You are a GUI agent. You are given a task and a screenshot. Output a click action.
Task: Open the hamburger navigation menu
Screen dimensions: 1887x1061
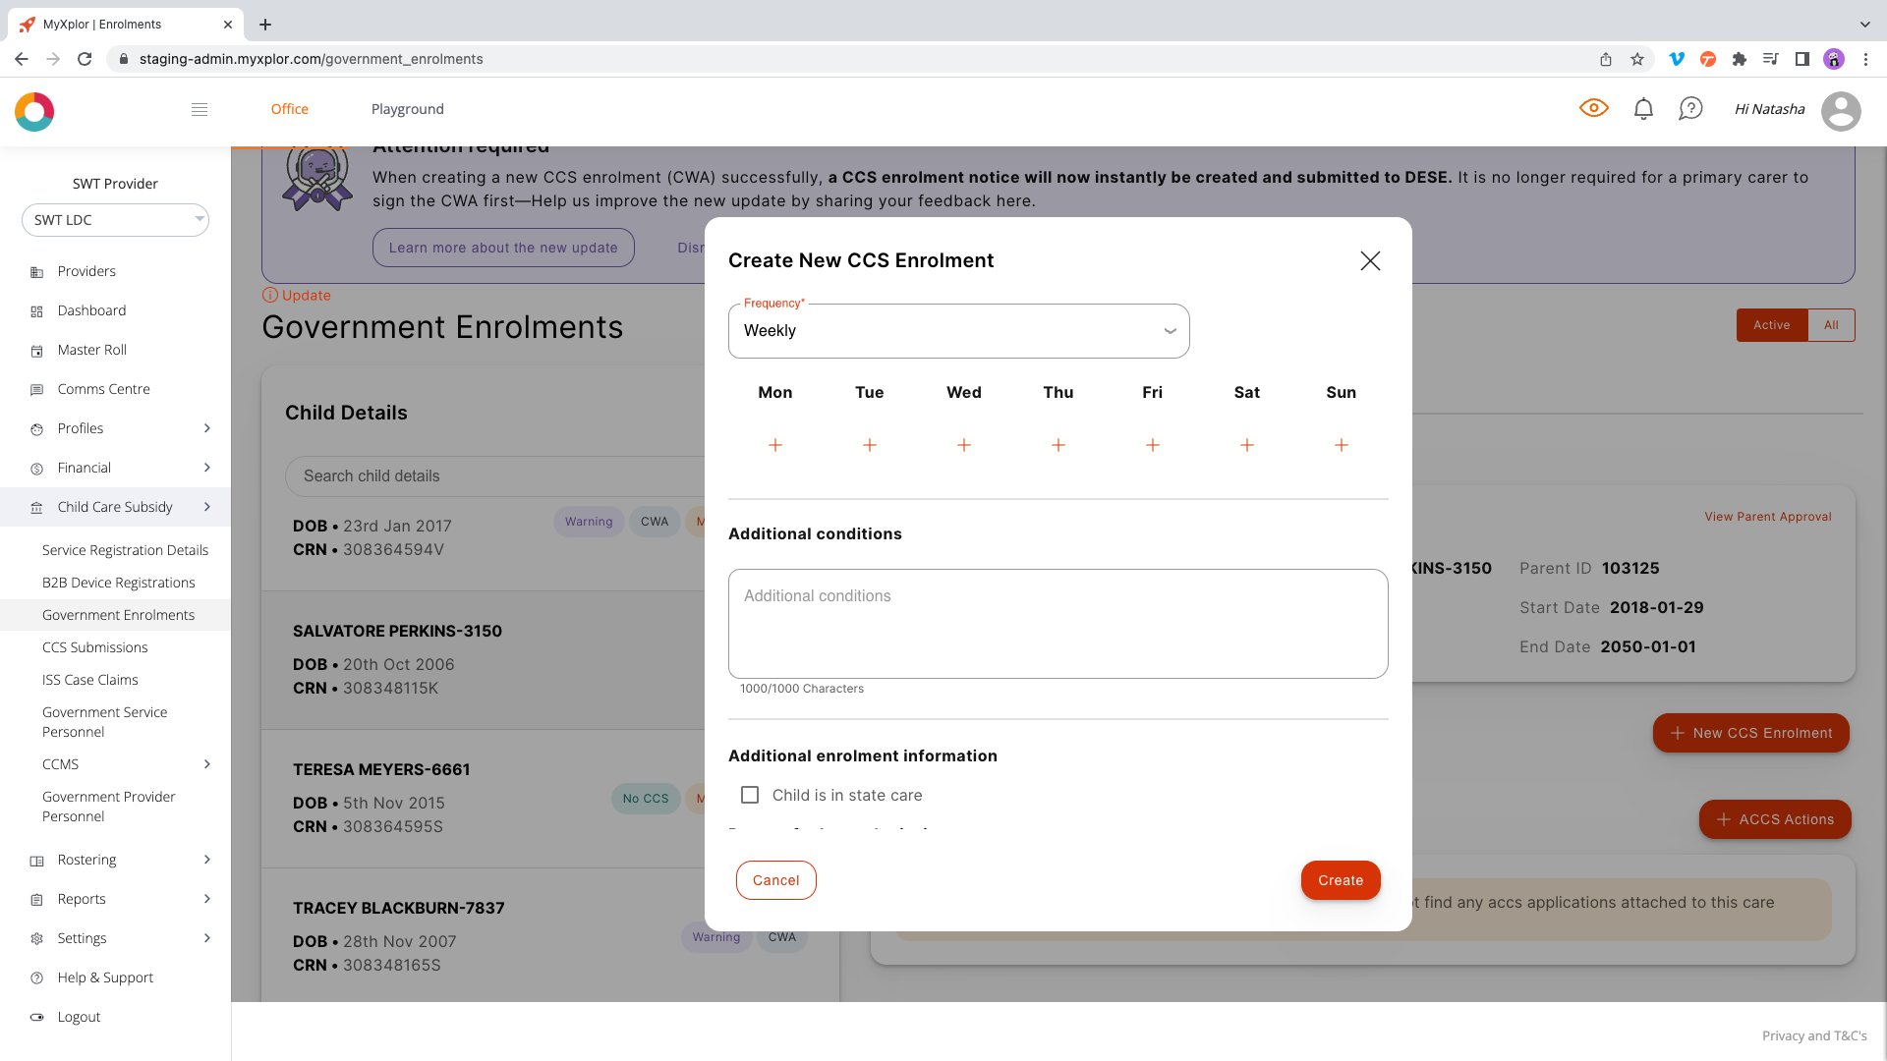click(200, 109)
